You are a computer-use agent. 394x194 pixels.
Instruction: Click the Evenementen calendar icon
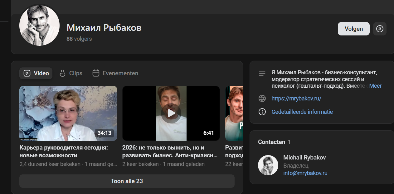[x=96, y=73]
